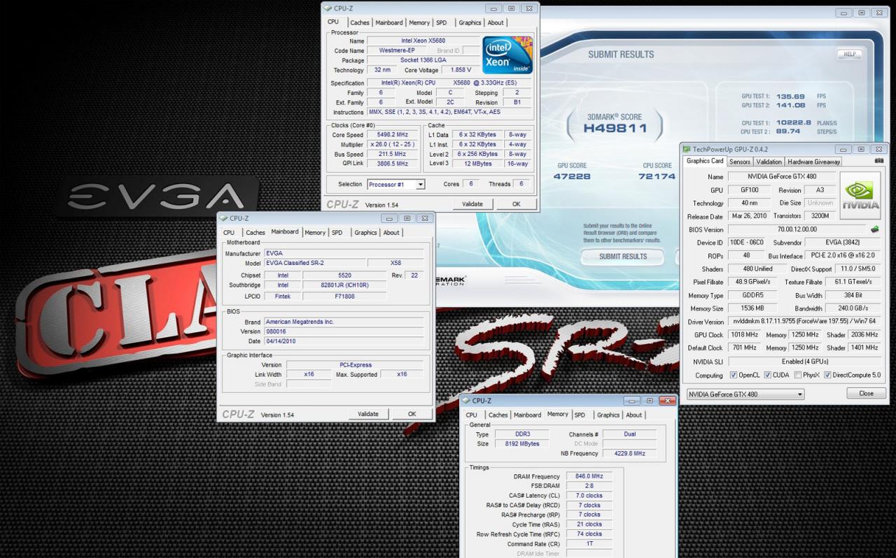This screenshot has width=896, height=558.
Task: Click OK in CPU-Z Xeon processor window
Action: [x=516, y=204]
